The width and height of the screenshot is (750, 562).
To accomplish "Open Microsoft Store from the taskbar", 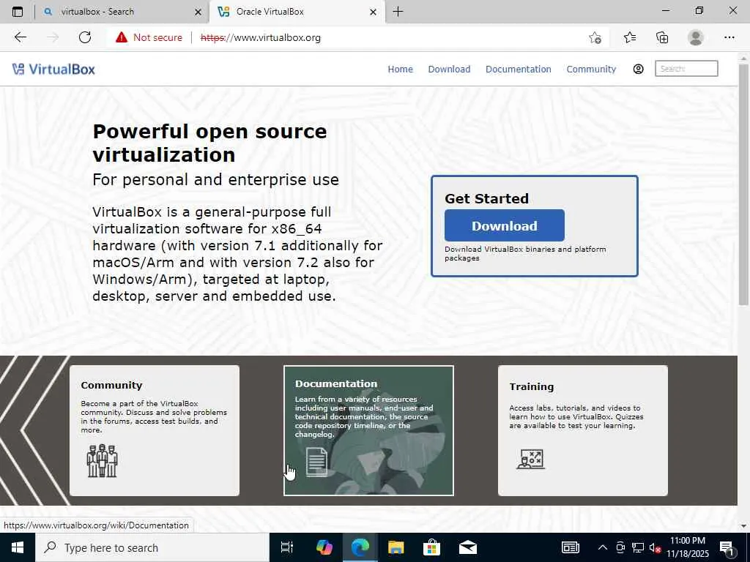I will point(432,547).
